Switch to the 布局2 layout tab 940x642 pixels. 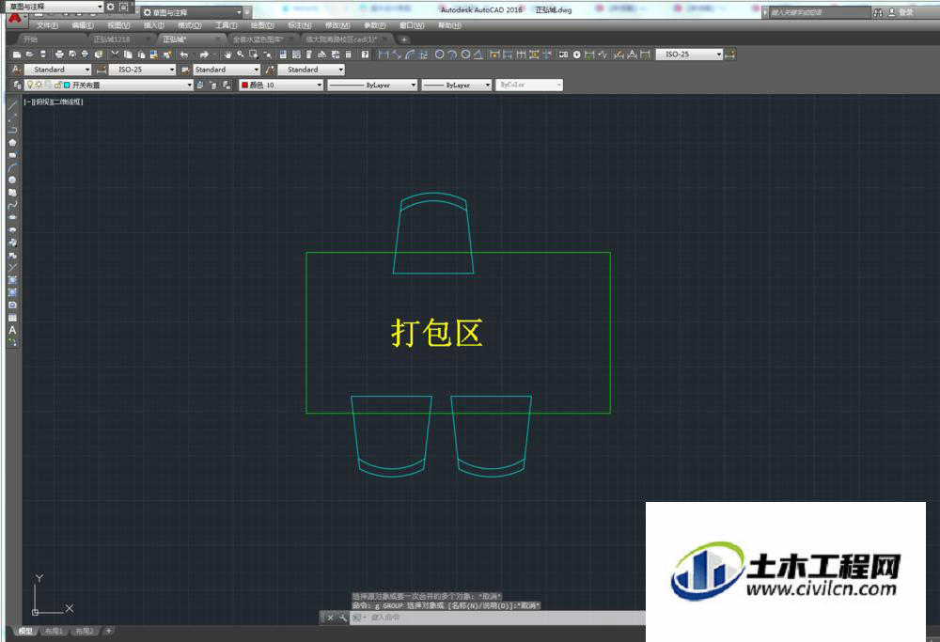85,632
